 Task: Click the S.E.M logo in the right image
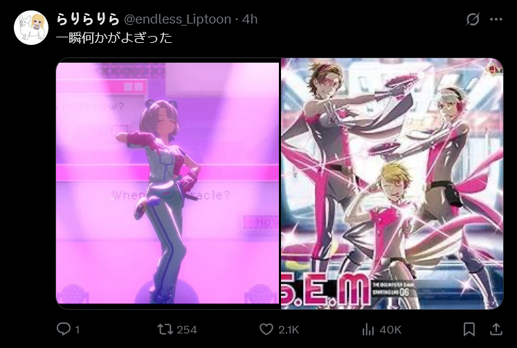tap(326, 291)
